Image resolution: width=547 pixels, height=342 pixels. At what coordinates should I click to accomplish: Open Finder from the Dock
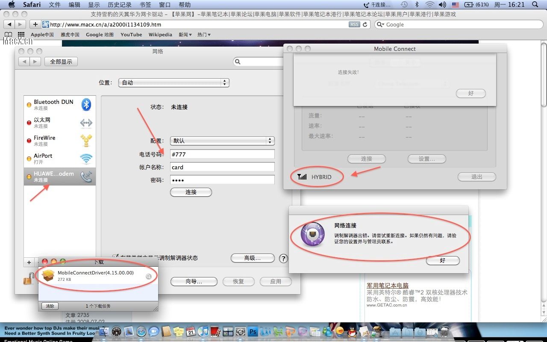(x=104, y=331)
